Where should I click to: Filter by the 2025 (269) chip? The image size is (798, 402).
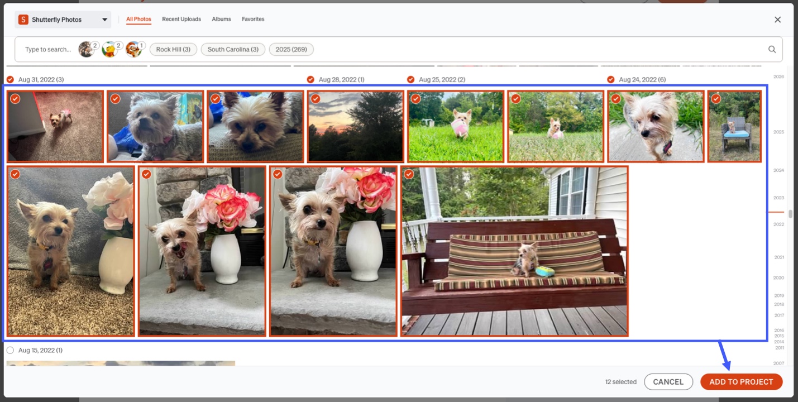(292, 49)
